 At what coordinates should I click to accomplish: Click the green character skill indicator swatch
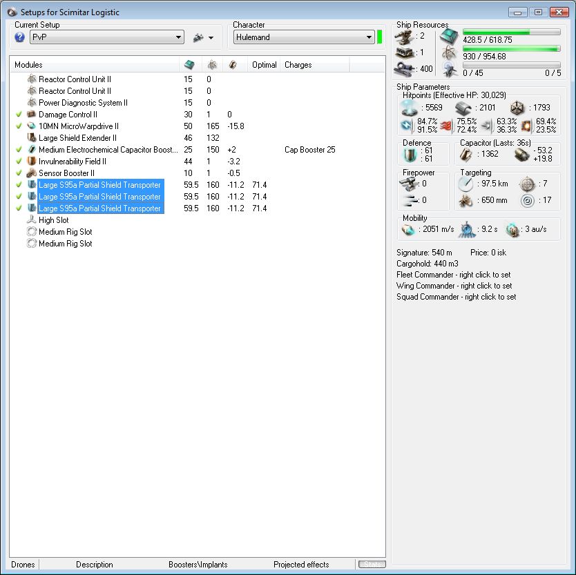[x=379, y=37]
